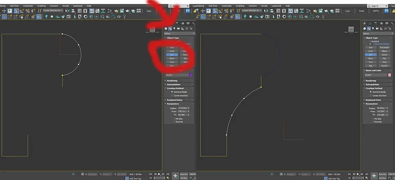
Task: Open Create Selection Set dropdown in right window
Action: [x=252, y=11]
